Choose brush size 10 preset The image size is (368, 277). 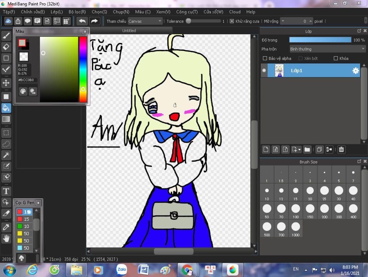(x=267, y=193)
